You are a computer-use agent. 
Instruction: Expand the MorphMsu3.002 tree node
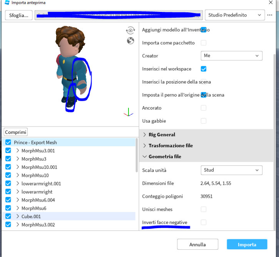(x=18, y=225)
